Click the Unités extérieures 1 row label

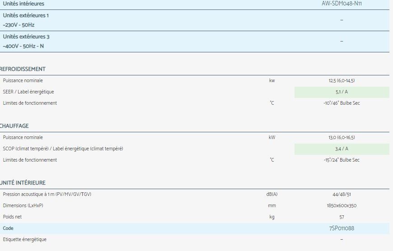click(26, 15)
